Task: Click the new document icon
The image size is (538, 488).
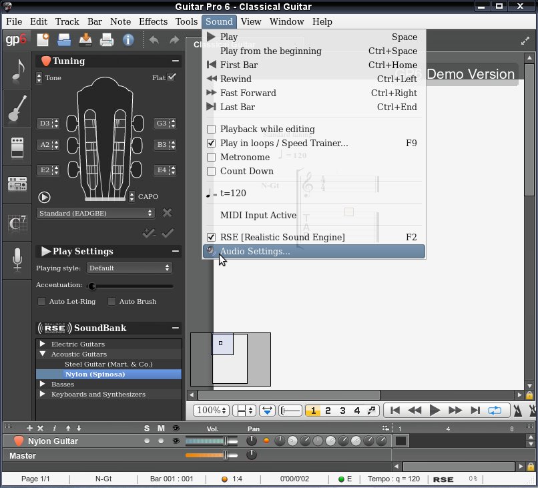Action: (x=43, y=40)
